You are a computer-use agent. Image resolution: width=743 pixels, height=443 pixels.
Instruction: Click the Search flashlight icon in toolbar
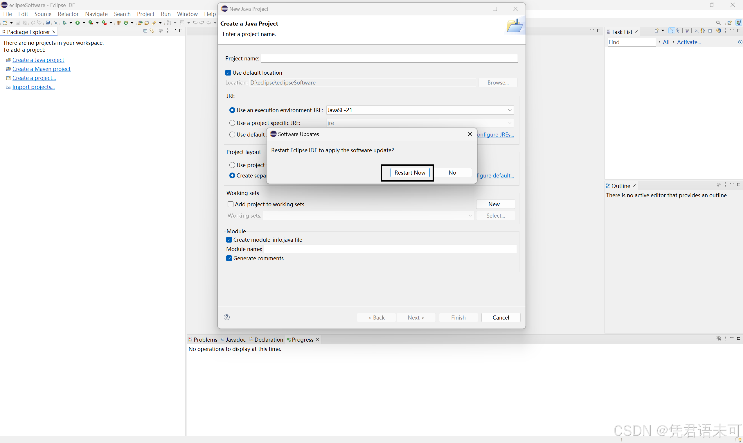tap(154, 23)
